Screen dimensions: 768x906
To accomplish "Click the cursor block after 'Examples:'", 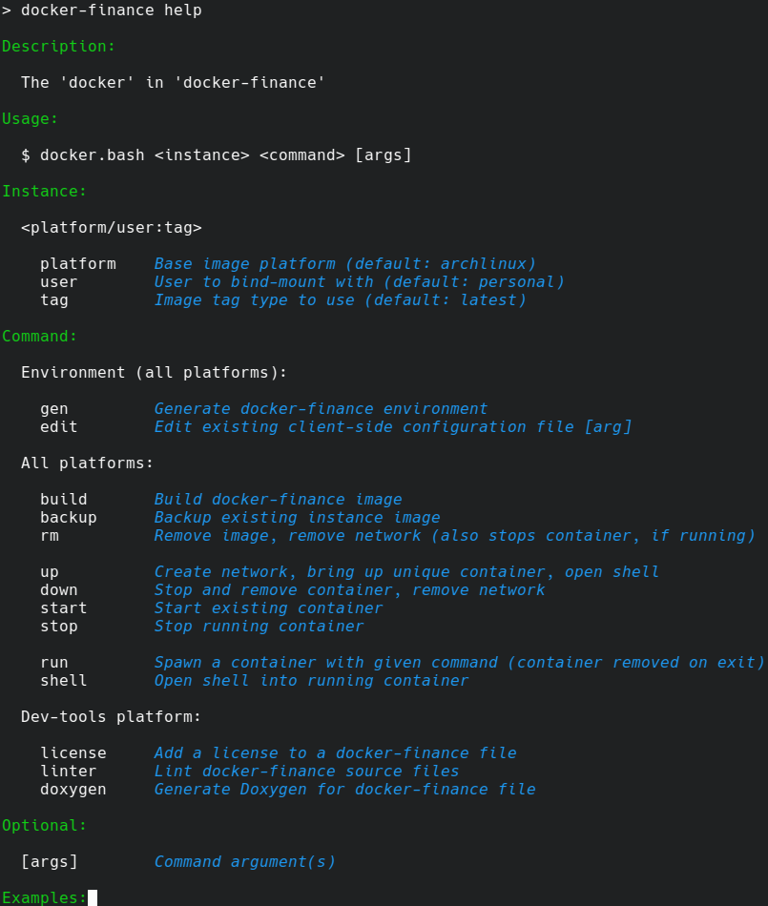I will [93, 897].
